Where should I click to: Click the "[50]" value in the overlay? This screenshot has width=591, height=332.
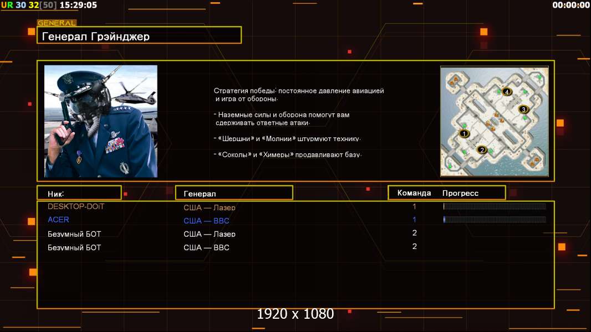(x=48, y=5)
